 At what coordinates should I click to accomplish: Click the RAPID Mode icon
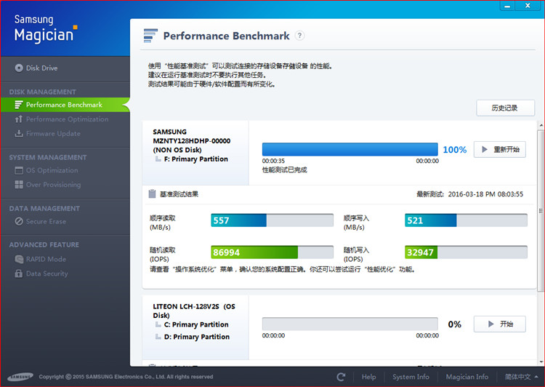[19, 259]
